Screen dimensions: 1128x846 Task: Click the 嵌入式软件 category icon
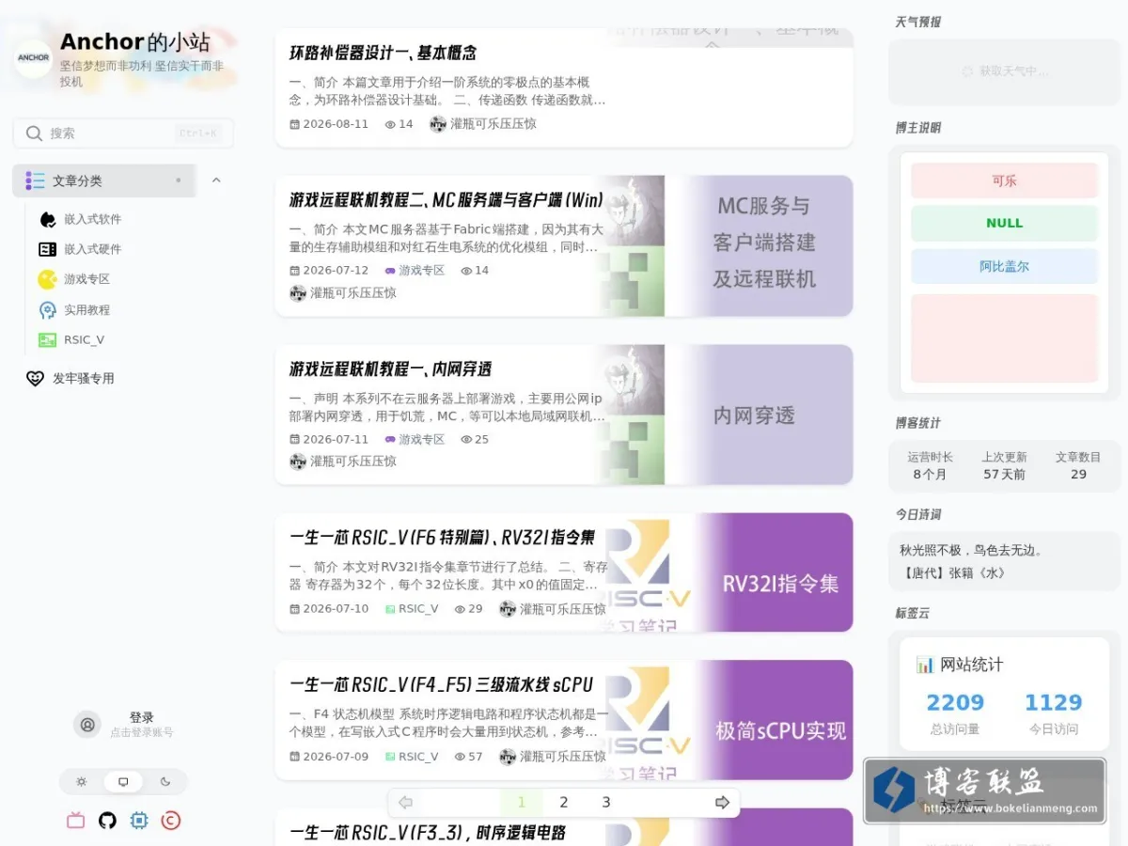pos(47,219)
